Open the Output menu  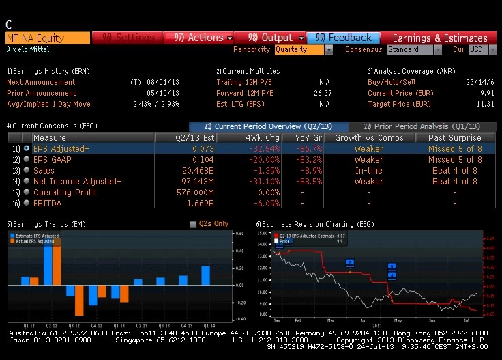270,38
